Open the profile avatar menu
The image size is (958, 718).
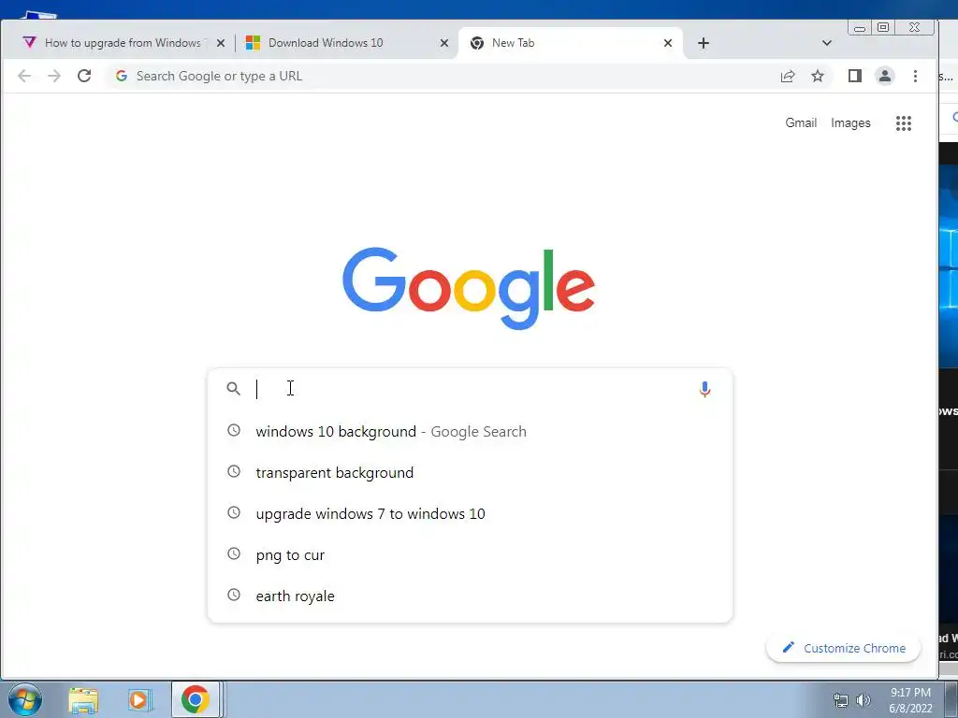click(x=885, y=76)
